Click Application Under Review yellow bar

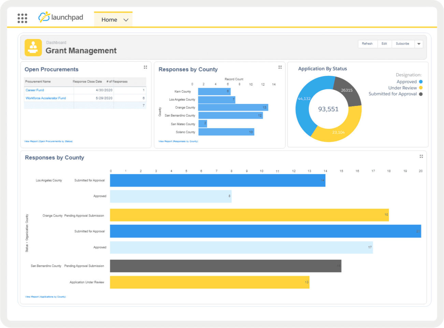click(210, 282)
